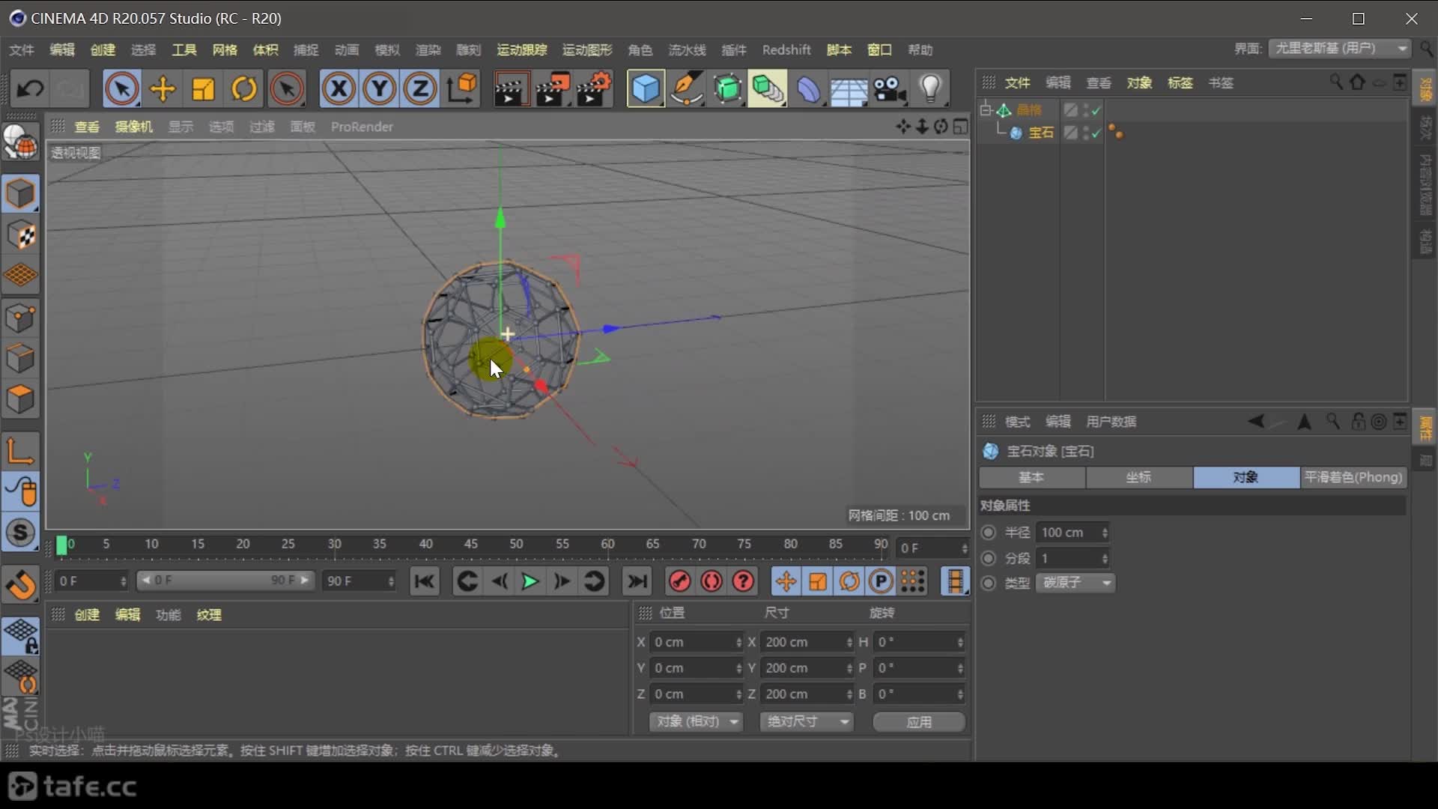Select the 宝石 object in the tree
The width and height of the screenshot is (1438, 809).
pos(1041,133)
